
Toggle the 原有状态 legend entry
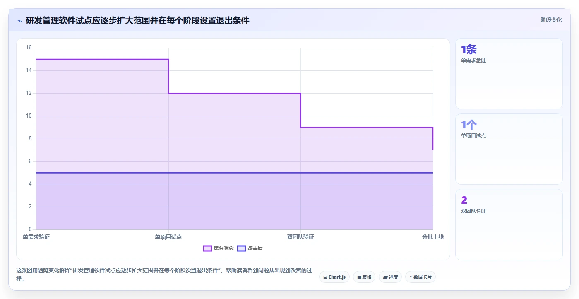coord(219,248)
